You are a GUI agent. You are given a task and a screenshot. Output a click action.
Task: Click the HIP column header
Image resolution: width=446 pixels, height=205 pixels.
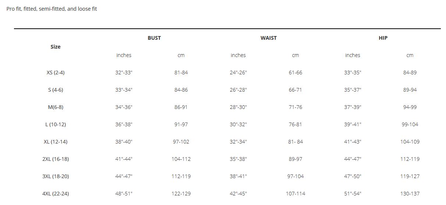[383, 38]
